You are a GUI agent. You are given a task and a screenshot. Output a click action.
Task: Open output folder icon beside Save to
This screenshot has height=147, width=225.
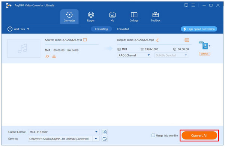[105, 139]
